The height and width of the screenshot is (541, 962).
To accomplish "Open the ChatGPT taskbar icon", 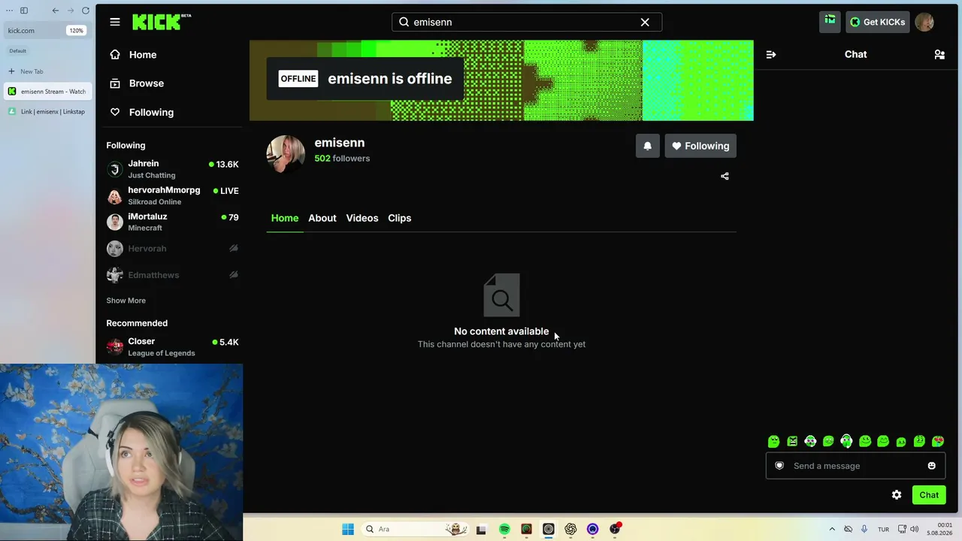I will click(570, 529).
